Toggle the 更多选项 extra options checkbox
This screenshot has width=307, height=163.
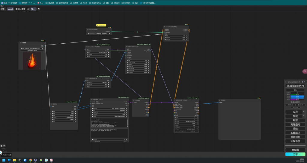[299, 102]
